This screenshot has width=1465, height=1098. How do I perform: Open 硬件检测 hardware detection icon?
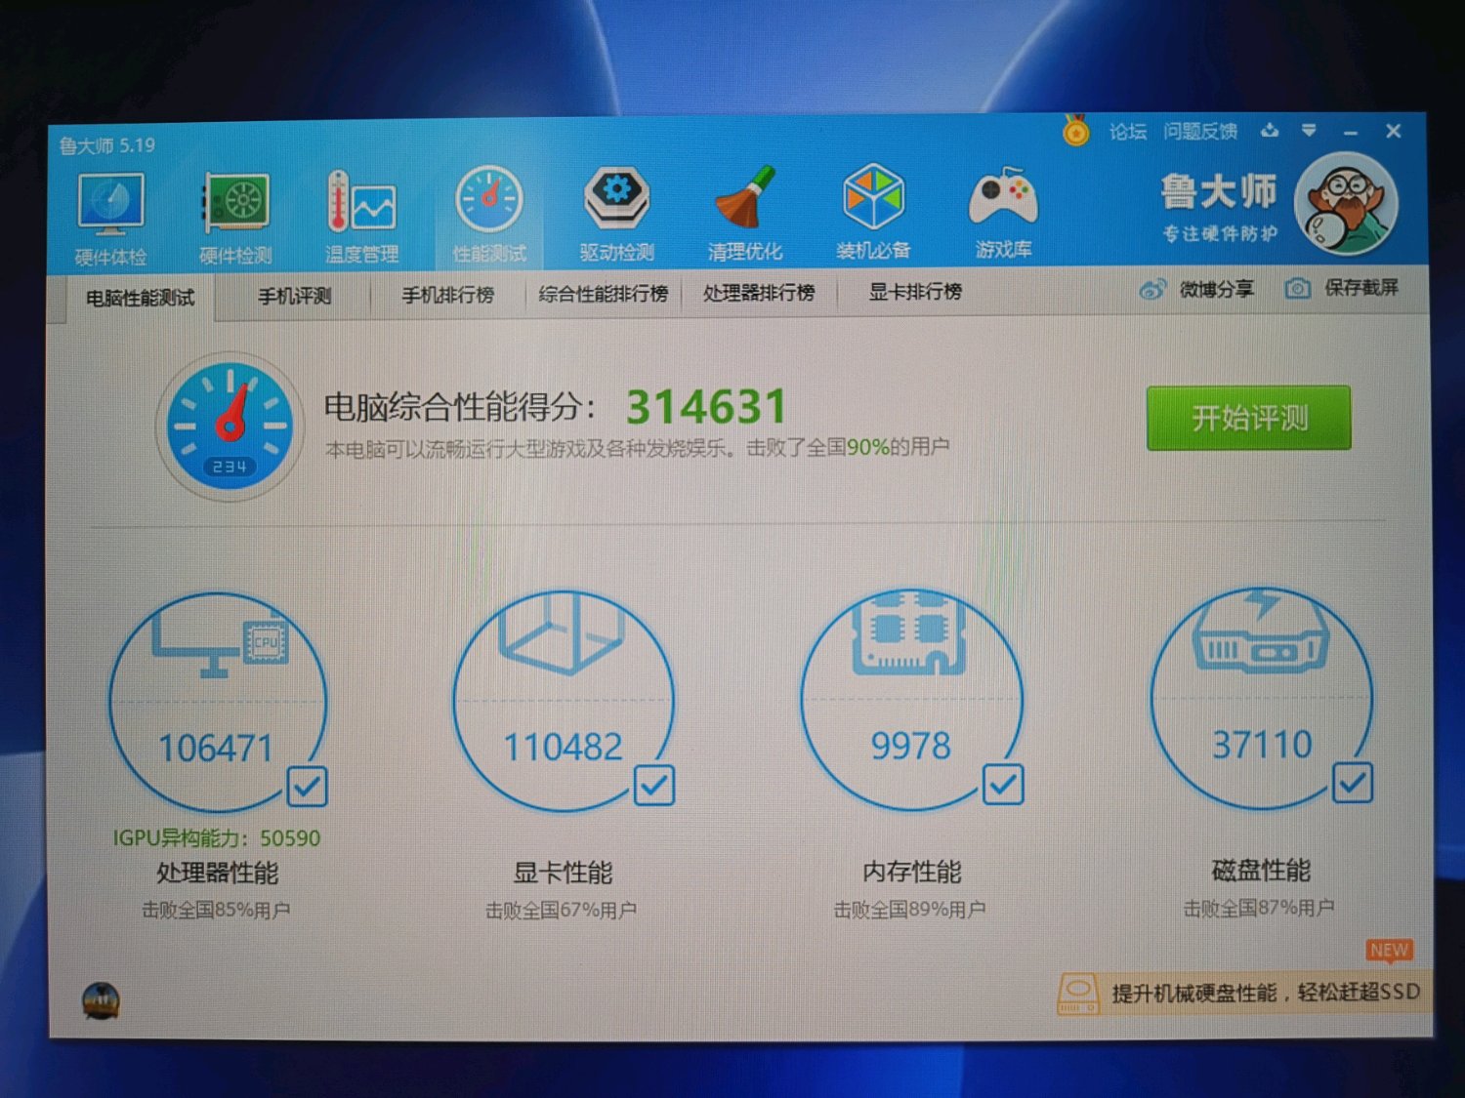click(235, 219)
